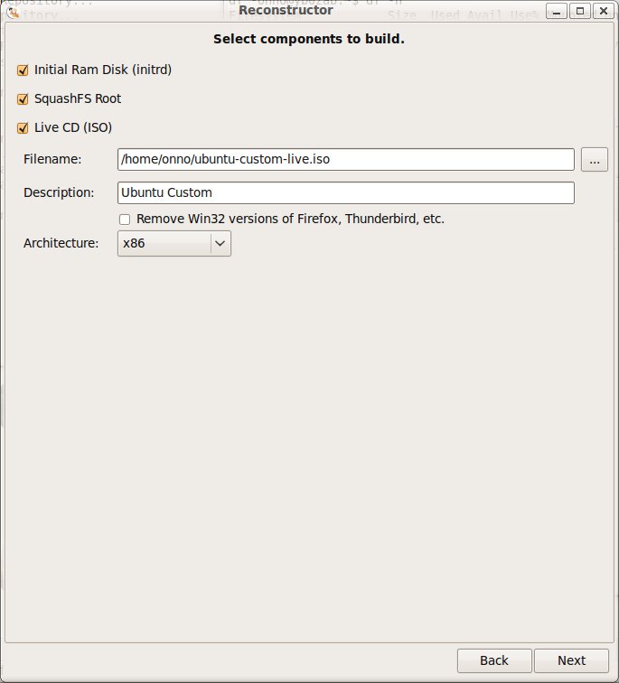Go to the Next step

571,660
